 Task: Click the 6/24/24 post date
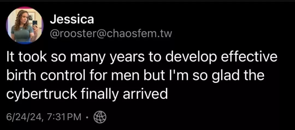coord(23,117)
